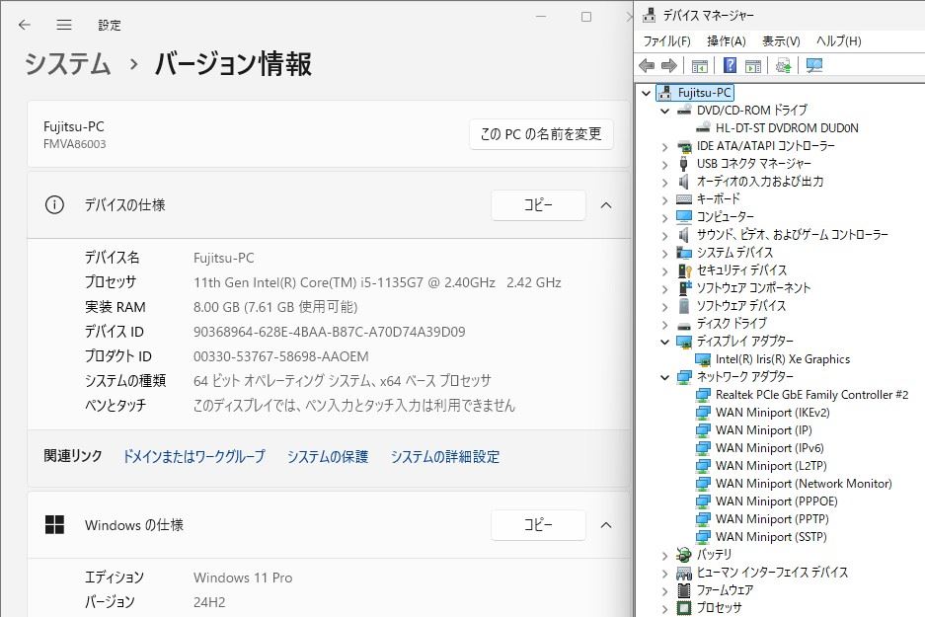Click the キーボード keyboard category icon
Viewport: 925px width, 617px height.
click(x=684, y=198)
